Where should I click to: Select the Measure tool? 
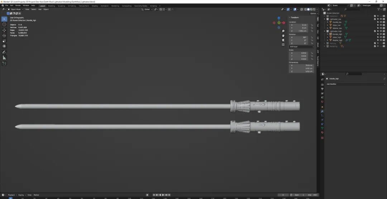[x=4, y=58]
